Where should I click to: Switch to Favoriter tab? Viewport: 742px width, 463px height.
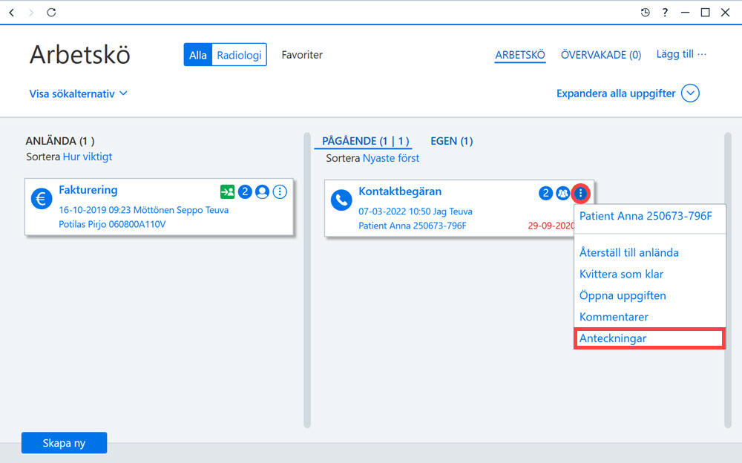(x=302, y=55)
